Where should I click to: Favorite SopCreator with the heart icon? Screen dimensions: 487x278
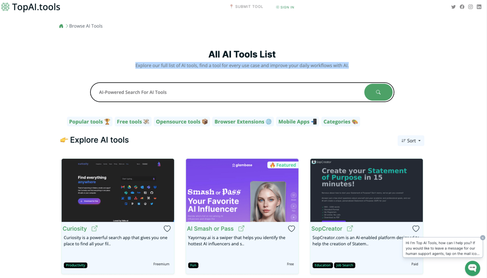[x=416, y=228]
